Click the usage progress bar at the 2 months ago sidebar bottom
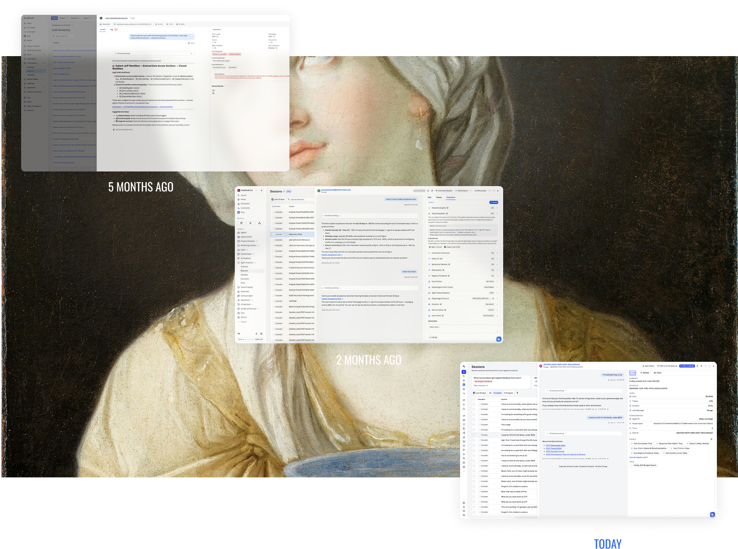Image resolution: width=738 pixels, height=549 pixels. (249, 339)
